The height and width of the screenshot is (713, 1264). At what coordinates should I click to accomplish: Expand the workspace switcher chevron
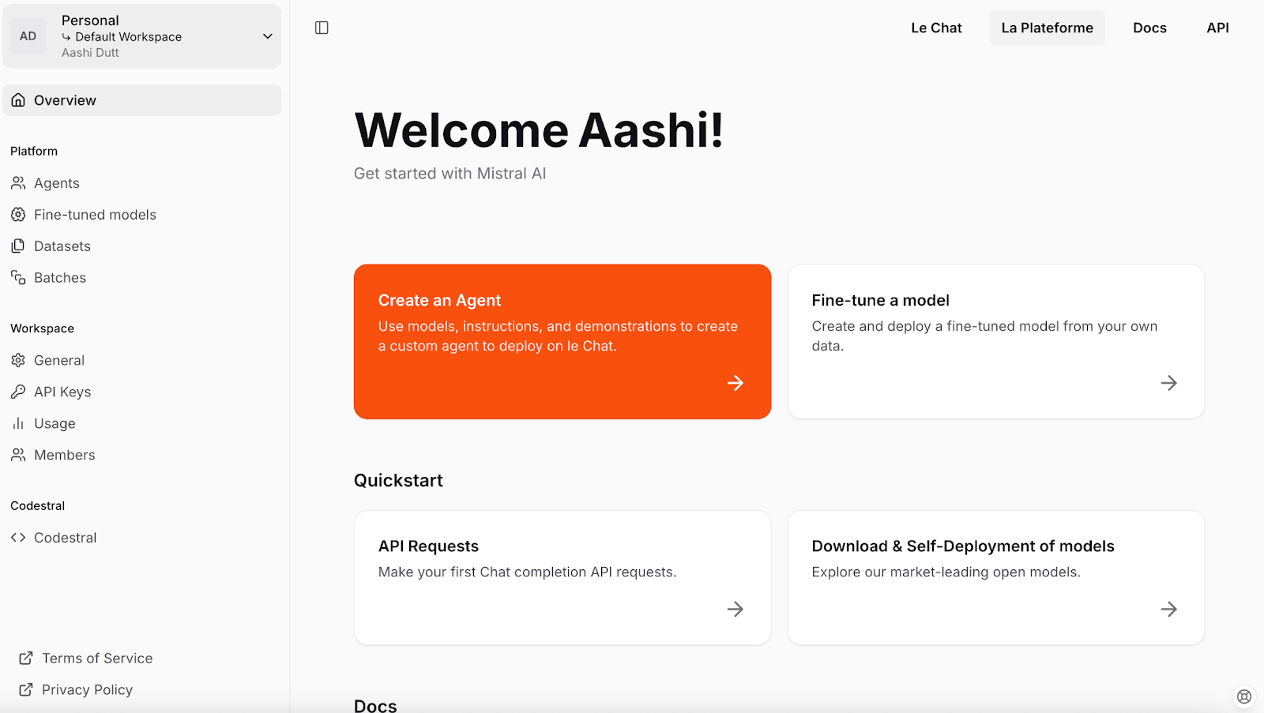(268, 36)
